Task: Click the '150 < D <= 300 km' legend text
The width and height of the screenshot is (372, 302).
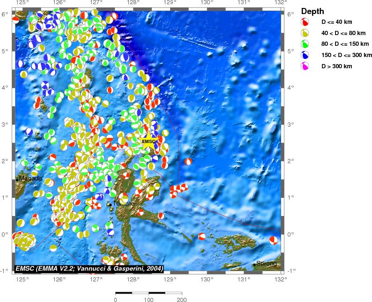Action: 347,55
